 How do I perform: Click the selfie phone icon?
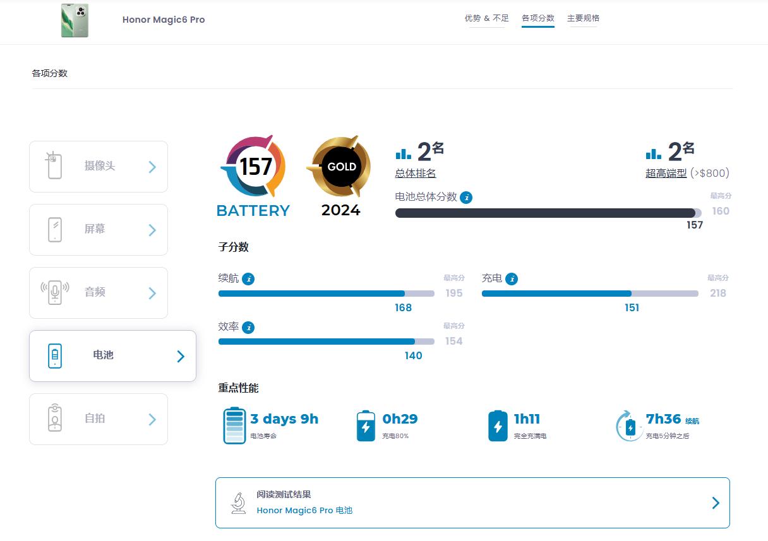pyautogui.click(x=55, y=419)
